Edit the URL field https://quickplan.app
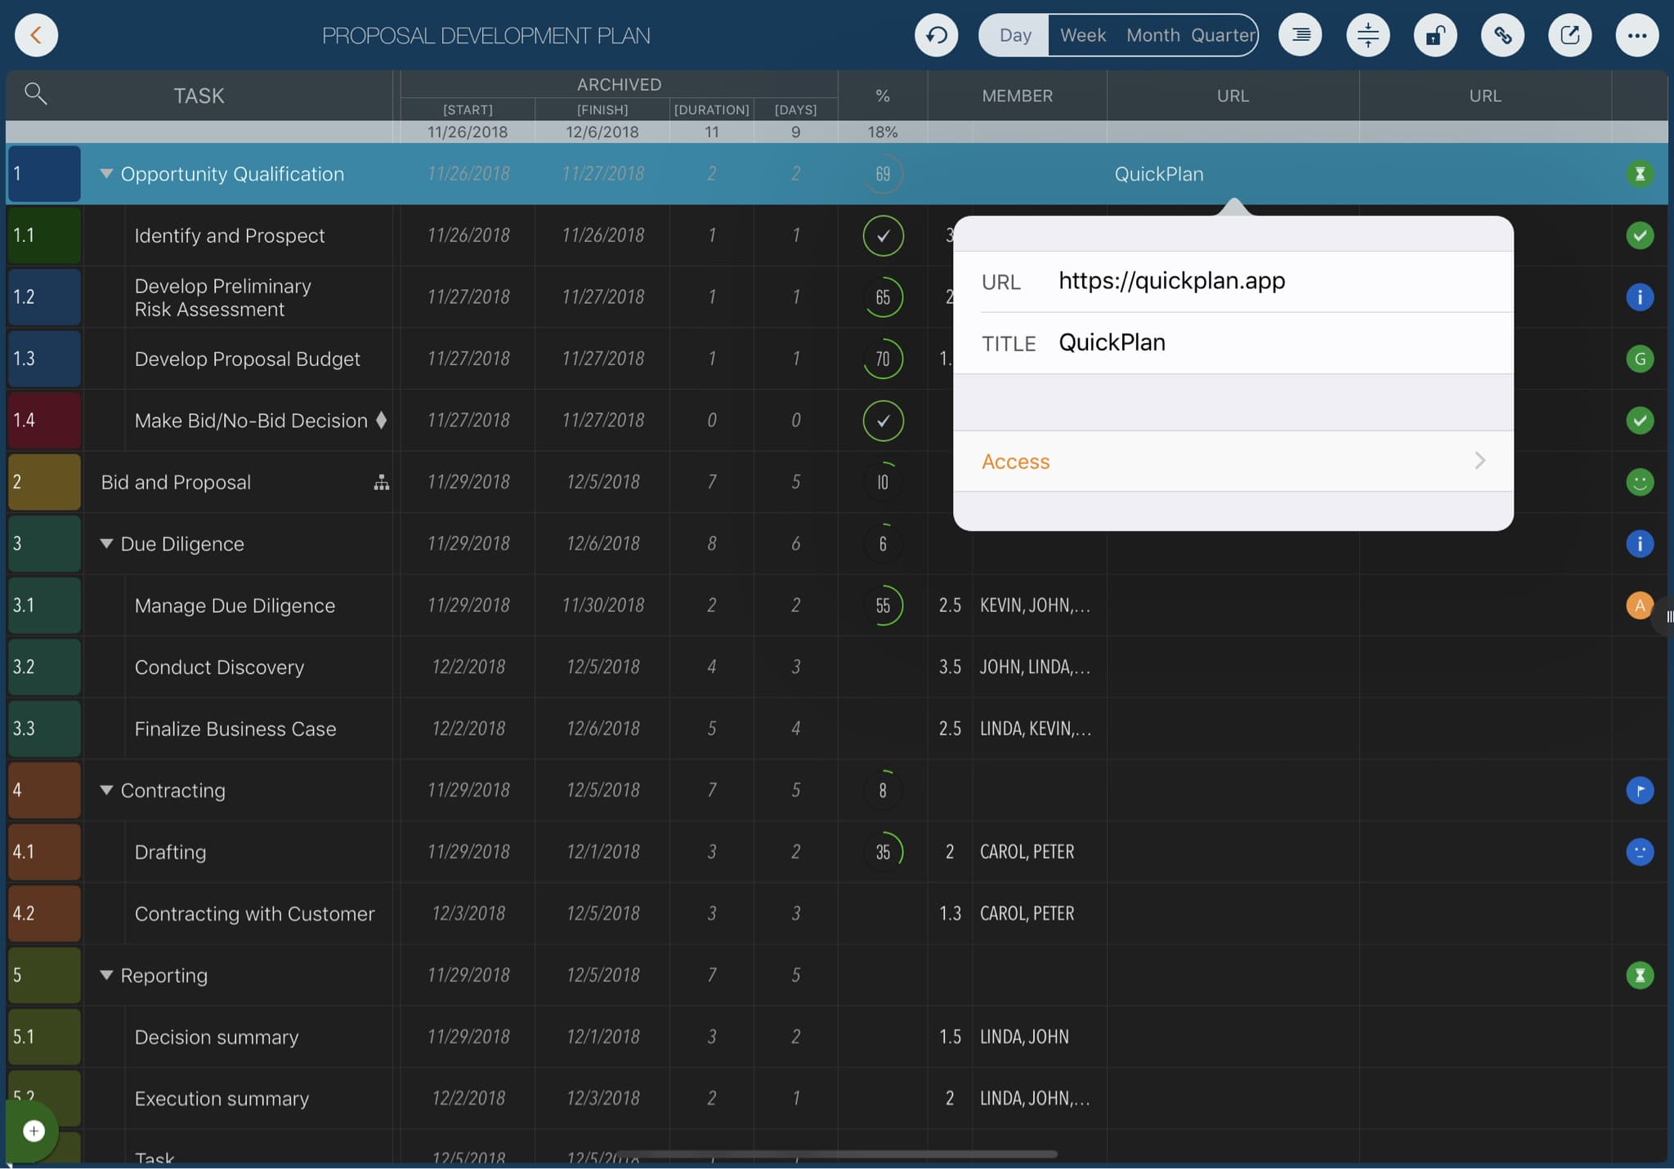This screenshot has width=1674, height=1169. pos(1171,281)
